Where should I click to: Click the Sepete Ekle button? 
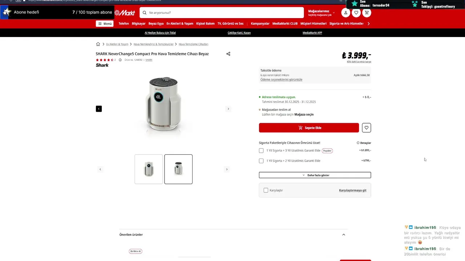tap(309, 128)
